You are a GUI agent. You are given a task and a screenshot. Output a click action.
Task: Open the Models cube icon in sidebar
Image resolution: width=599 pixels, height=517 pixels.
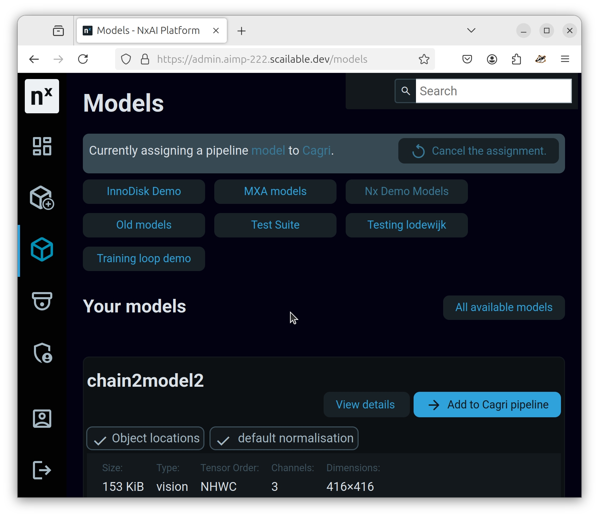click(42, 249)
